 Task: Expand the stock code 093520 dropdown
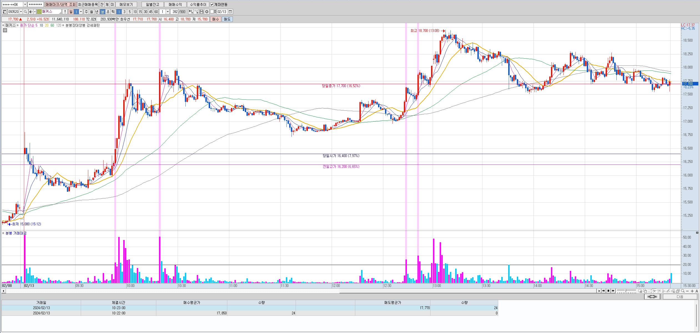(21, 12)
